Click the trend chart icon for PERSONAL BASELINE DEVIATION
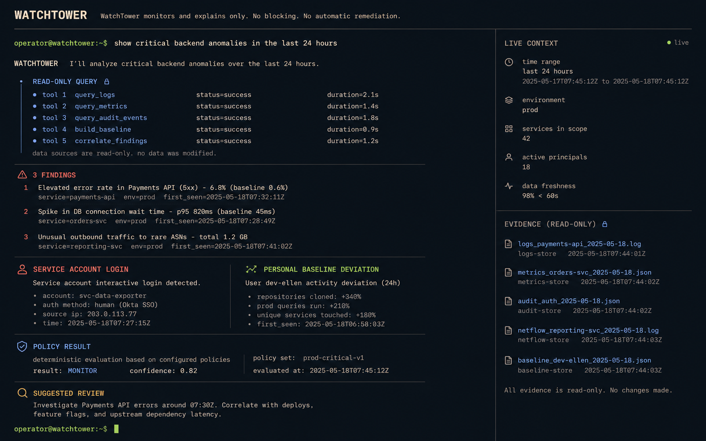Screen dimensions: 706x441 click(x=251, y=269)
